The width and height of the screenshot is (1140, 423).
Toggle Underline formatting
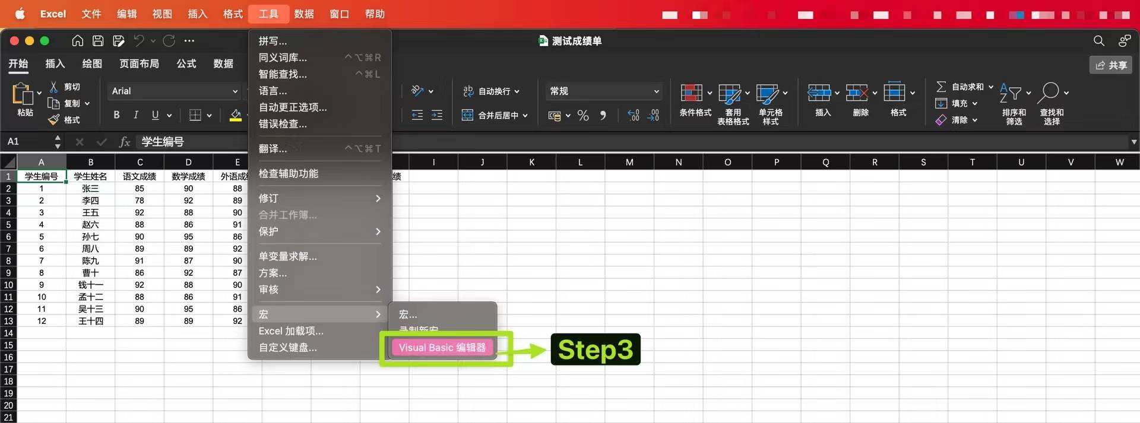coord(155,115)
